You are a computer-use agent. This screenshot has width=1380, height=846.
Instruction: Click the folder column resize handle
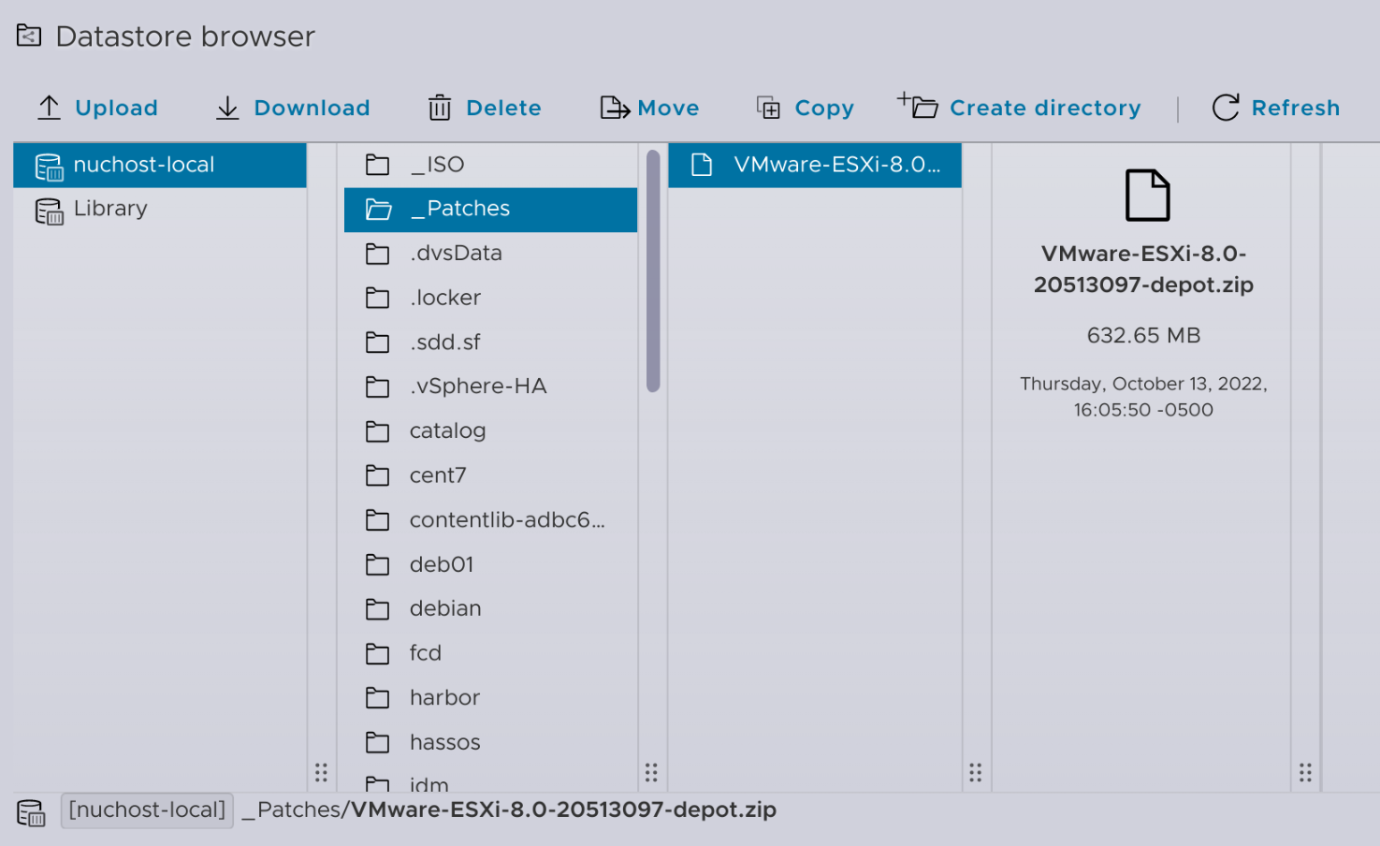tap(651, 772)
